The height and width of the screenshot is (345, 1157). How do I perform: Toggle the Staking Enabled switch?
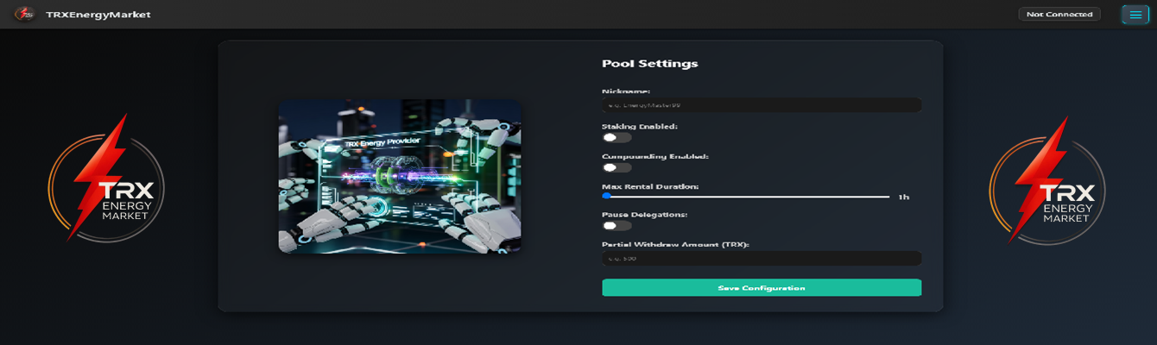(x=616, y=137)
